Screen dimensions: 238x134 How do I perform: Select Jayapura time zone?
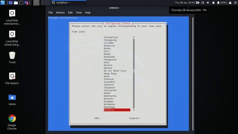(109, 87)
